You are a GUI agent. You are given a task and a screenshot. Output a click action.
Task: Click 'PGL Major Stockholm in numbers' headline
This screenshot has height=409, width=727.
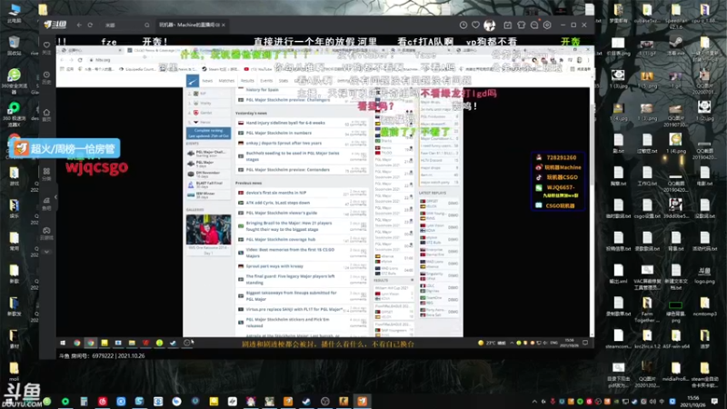(x=279, y=133)
